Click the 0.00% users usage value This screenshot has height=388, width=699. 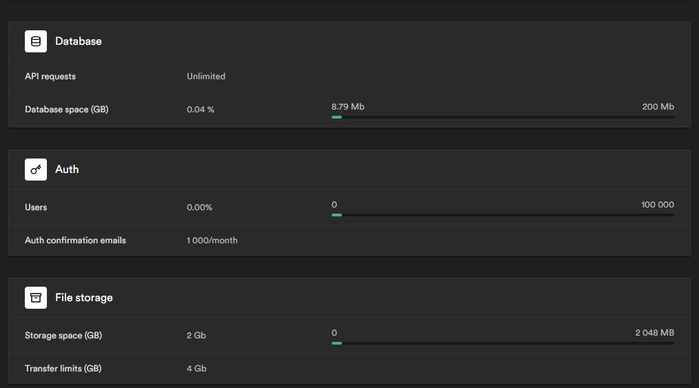click(199, 207)
